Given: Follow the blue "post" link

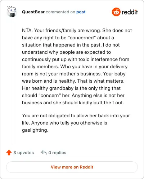Looking at the screenshot, I should (x=81, y=12).
